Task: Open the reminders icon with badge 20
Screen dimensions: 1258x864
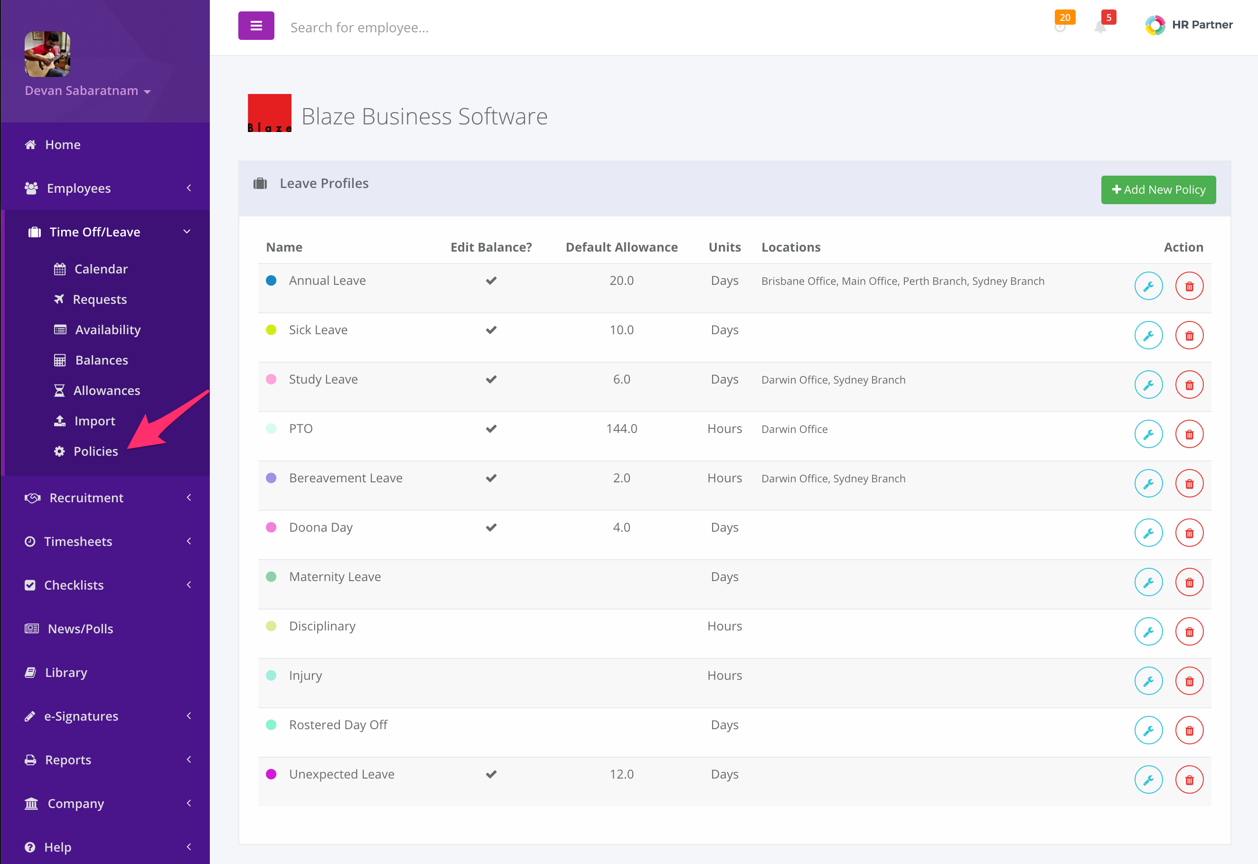Action: 1060,26
